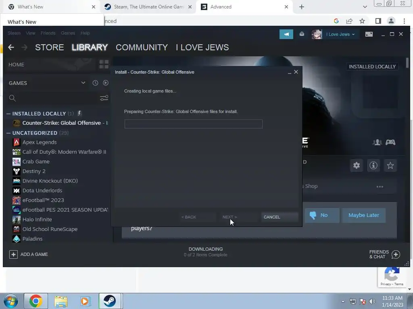Click the library search input field
The width and height of the screenshot is (413, 309).
[x=56, y=98]
